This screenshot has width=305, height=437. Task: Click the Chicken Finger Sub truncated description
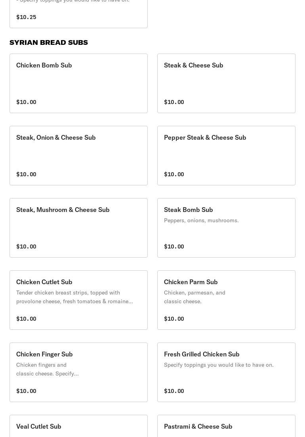pyautogui.click(x=47, y=369)
